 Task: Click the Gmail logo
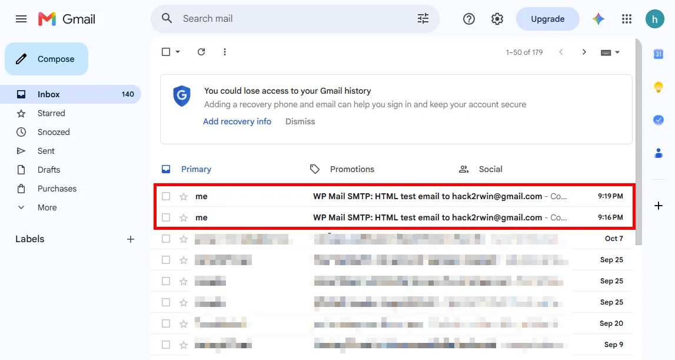[x=66, y=19]
